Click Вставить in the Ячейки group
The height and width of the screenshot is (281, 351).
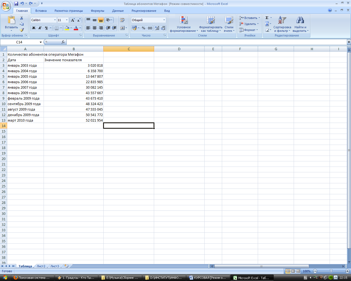pyautogui.click(x=250, y=18)
